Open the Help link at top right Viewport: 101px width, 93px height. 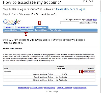point(95,20)
